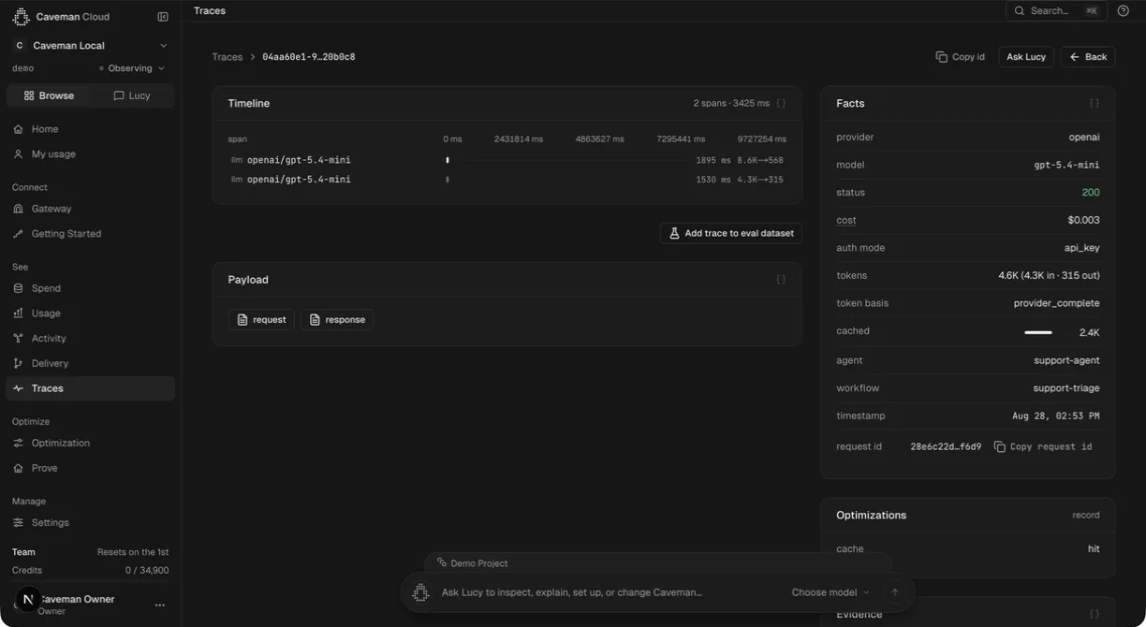Screen dimensions: 1146x627
Task: Open Getting Started page
Action: [91, 234]
